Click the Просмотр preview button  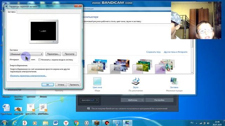70,54
